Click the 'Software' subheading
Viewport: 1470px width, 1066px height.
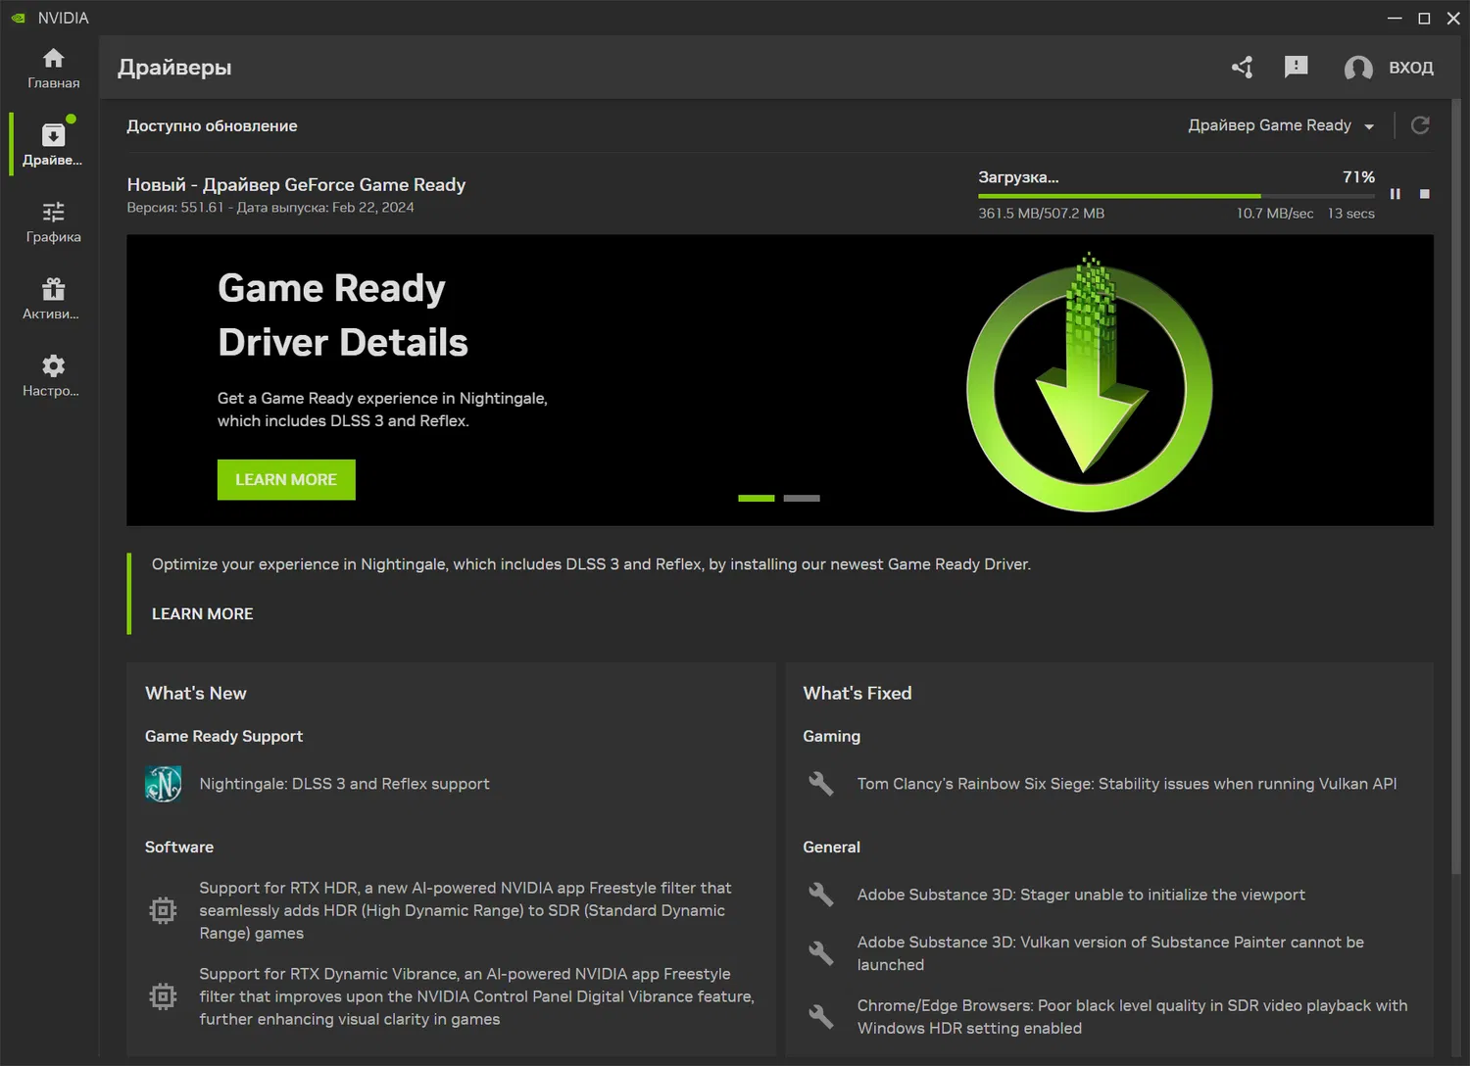click(179, 847)
